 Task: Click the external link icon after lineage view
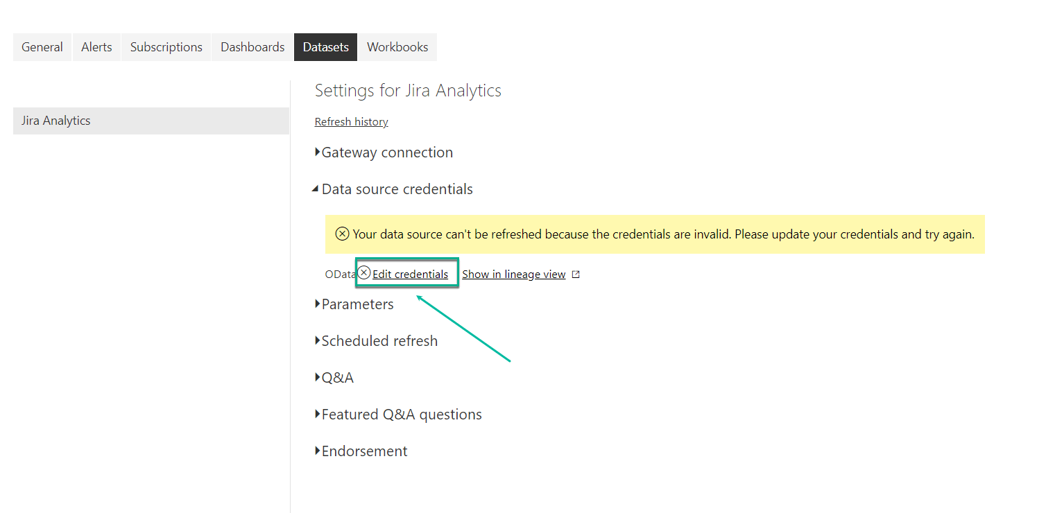(576, 275)
